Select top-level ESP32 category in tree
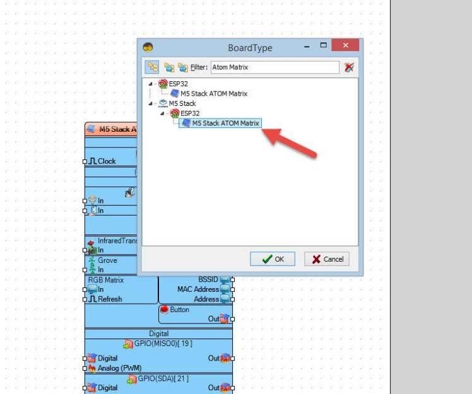472x394 pixels. click(178, 84)
